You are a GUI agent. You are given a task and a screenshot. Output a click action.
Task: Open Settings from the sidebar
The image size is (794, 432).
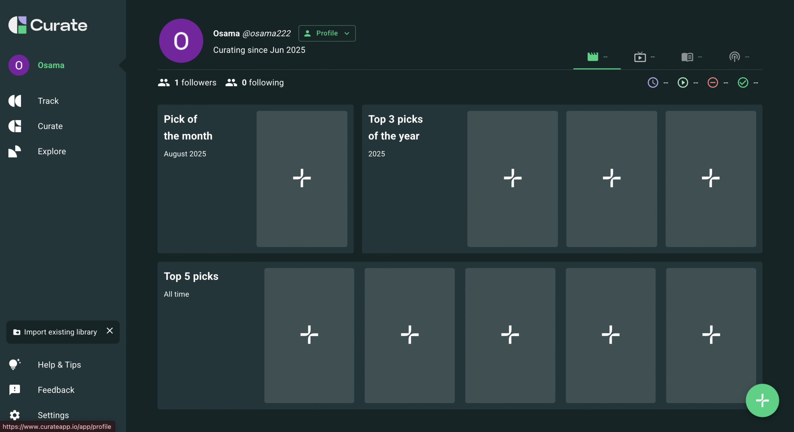53,415
